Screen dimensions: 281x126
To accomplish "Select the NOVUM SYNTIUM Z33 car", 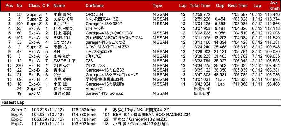I will [x=107, y=47].
